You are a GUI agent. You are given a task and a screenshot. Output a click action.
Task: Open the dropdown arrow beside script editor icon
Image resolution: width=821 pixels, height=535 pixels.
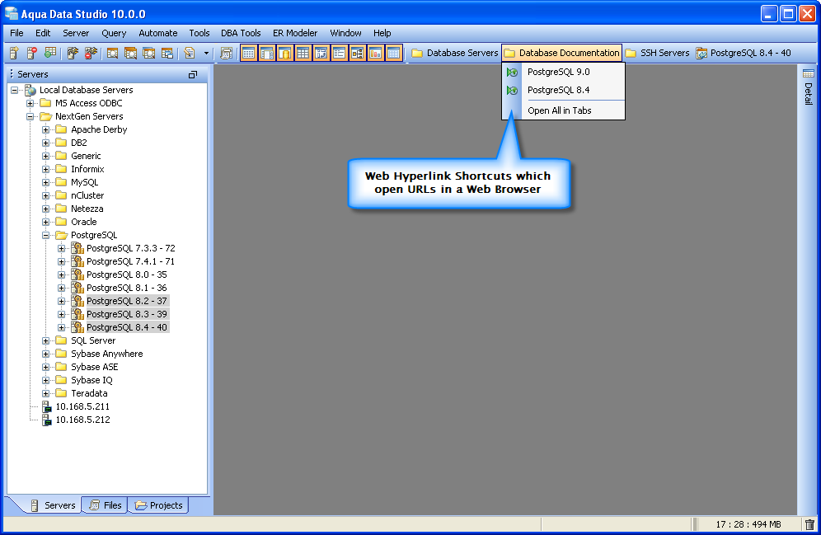pyautogui.click(x=206, y=53)
